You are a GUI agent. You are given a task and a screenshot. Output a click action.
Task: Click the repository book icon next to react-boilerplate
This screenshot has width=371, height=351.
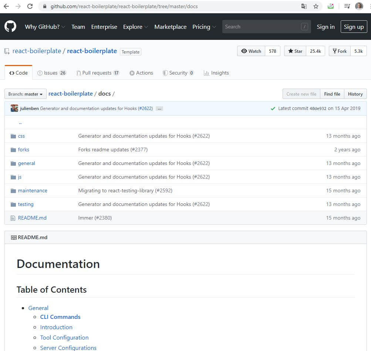pos(6,51)
